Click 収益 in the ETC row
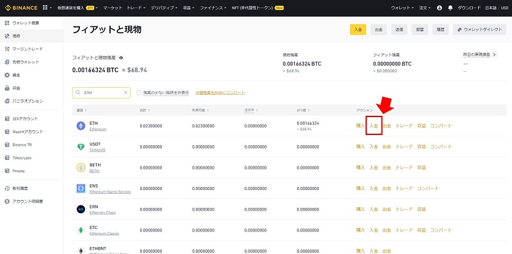 click(421, 230)
